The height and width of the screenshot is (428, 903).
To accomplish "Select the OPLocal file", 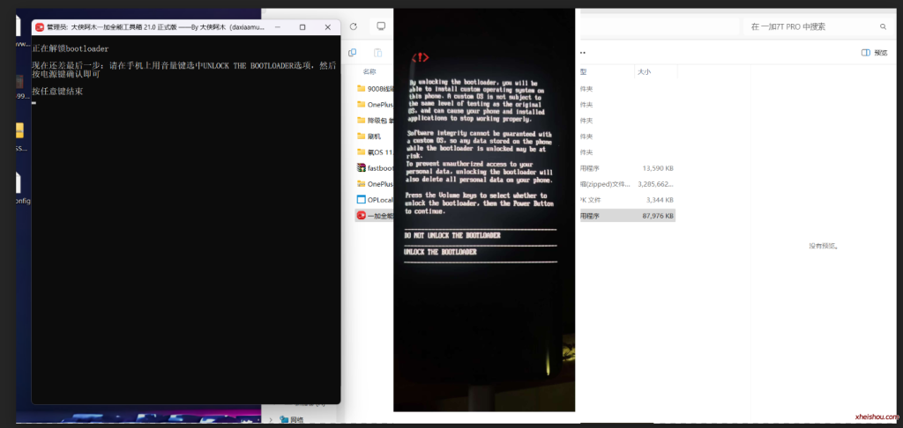I will 374,200.
